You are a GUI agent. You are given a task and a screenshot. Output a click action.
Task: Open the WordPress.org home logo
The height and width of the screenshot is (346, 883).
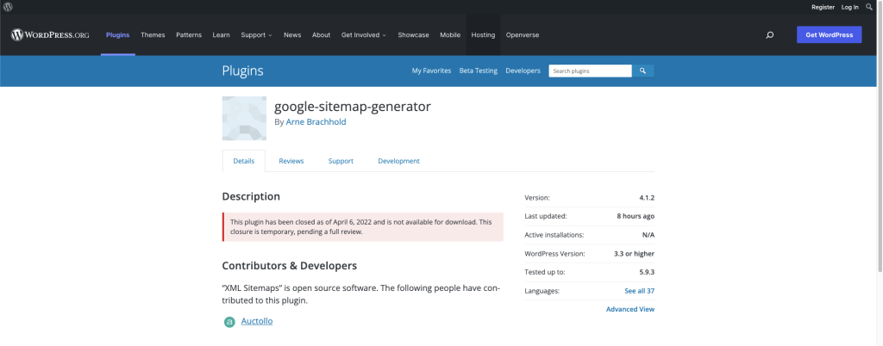click(x=50, y=34)
